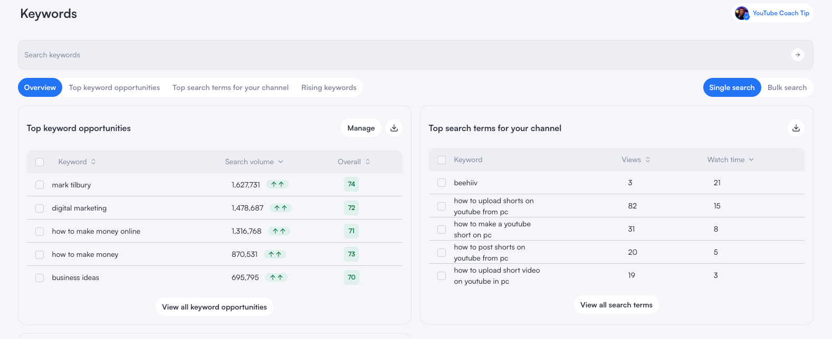Image resolution: width=832 pixels, height=339 pixels.
Task: Open the Top search terms for your channel tab
Action: click(x=231, y=87)
